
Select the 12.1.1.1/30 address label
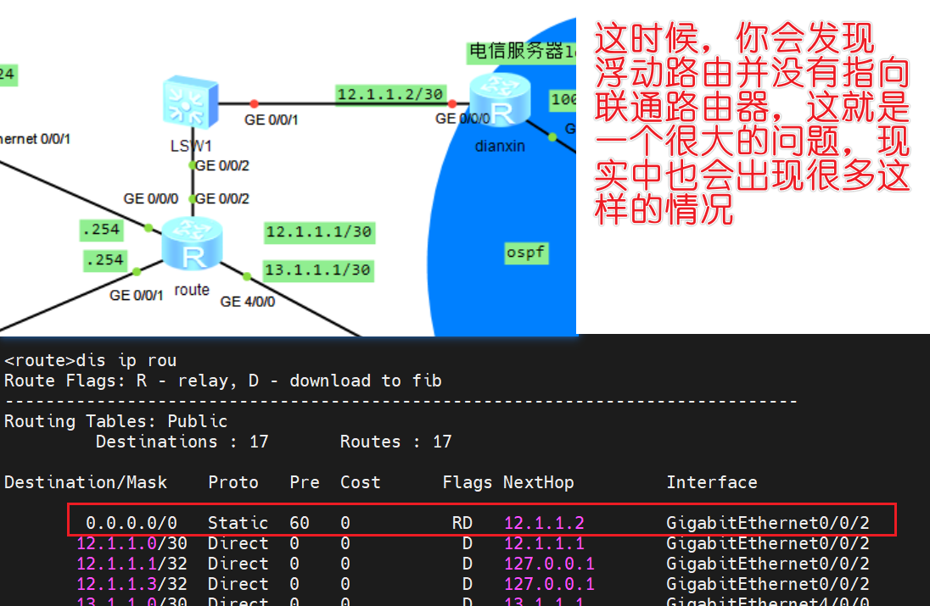318,232
